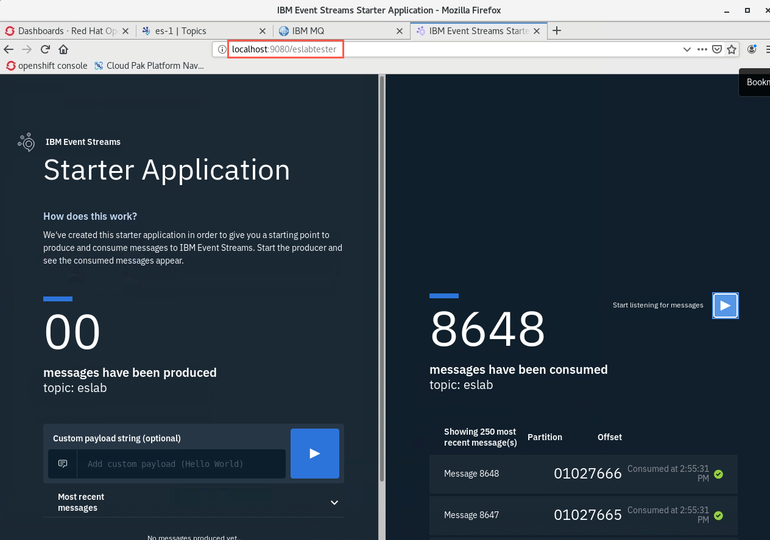
Task: Click the Message 8647 row
Action: [583, 515]
